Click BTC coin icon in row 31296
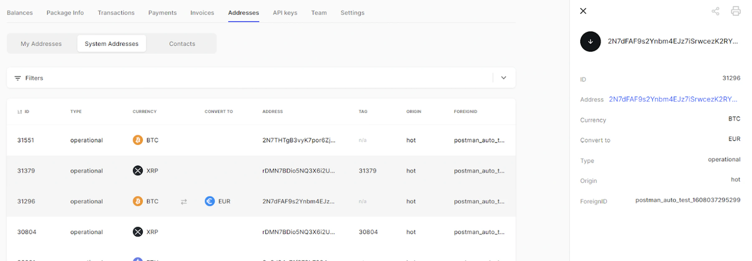 click(x=138, y=201)
